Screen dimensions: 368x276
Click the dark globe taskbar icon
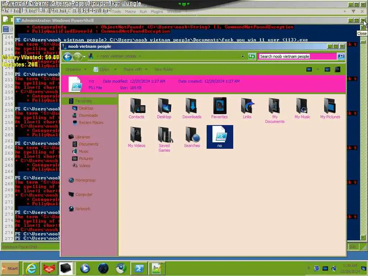coord(103,268)
